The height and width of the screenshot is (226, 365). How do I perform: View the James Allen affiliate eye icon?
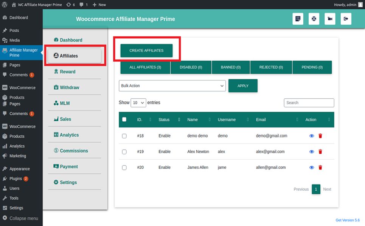point(312,168)
